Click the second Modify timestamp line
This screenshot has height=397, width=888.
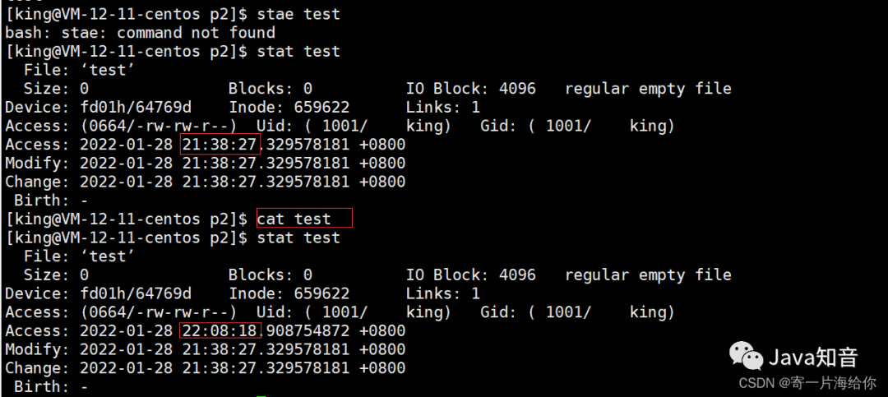click(x=206, y=349)
